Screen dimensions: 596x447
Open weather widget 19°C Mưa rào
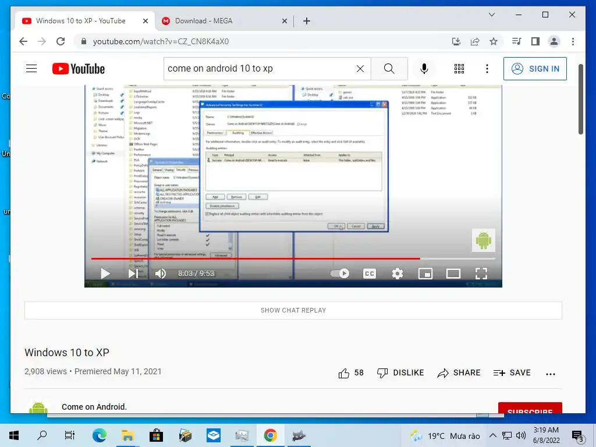(x=445, y=435)
